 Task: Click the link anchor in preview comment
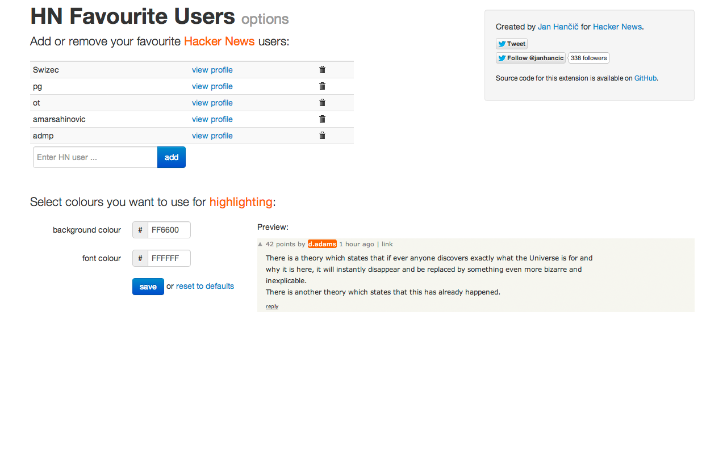[x=387, y=244]
